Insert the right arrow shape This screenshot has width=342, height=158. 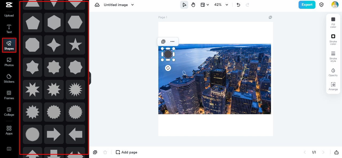pos(54,134)
